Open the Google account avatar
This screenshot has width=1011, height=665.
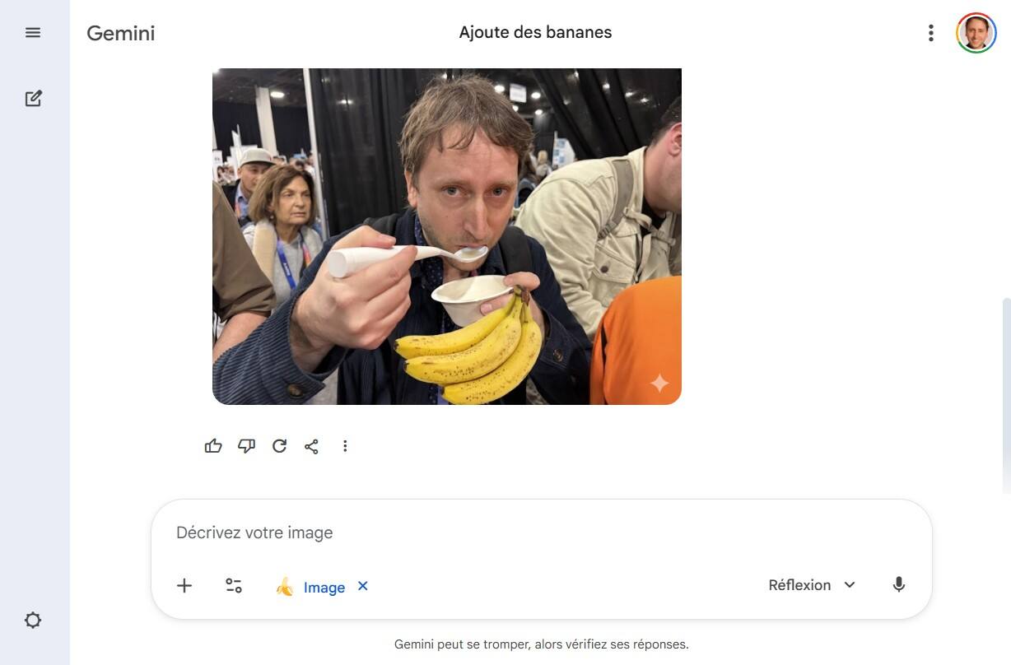(976, 33)
